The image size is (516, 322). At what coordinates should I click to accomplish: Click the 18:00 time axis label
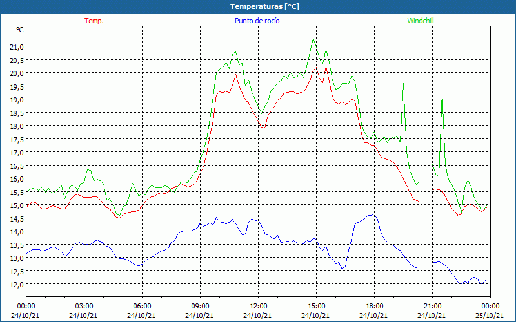[374, 307]
